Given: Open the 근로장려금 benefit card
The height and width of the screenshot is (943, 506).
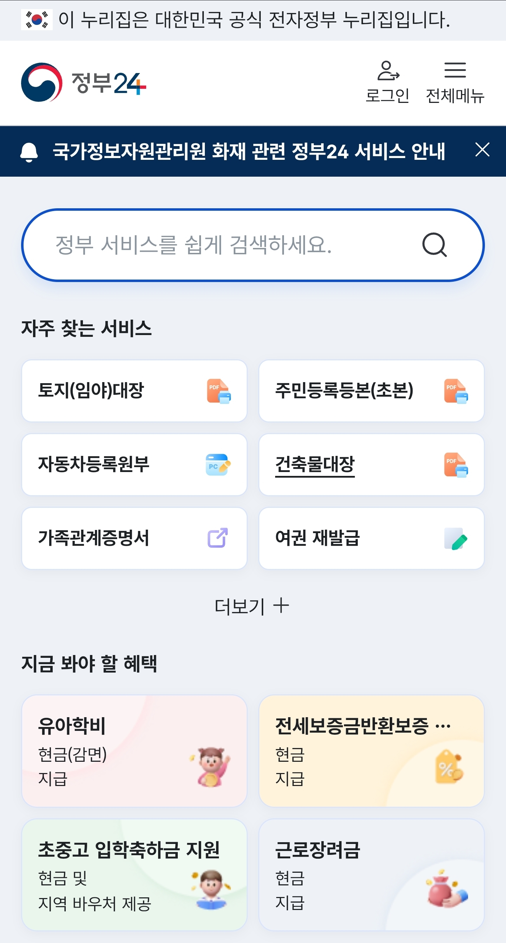Looking at the screenshot, I should (371, 875).
